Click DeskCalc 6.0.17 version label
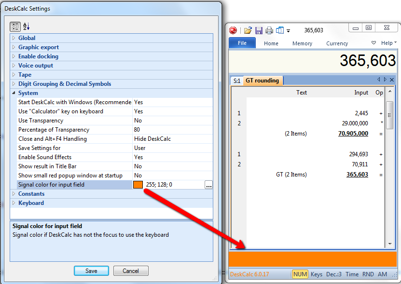The image size is (401, 284). [249, 274]
